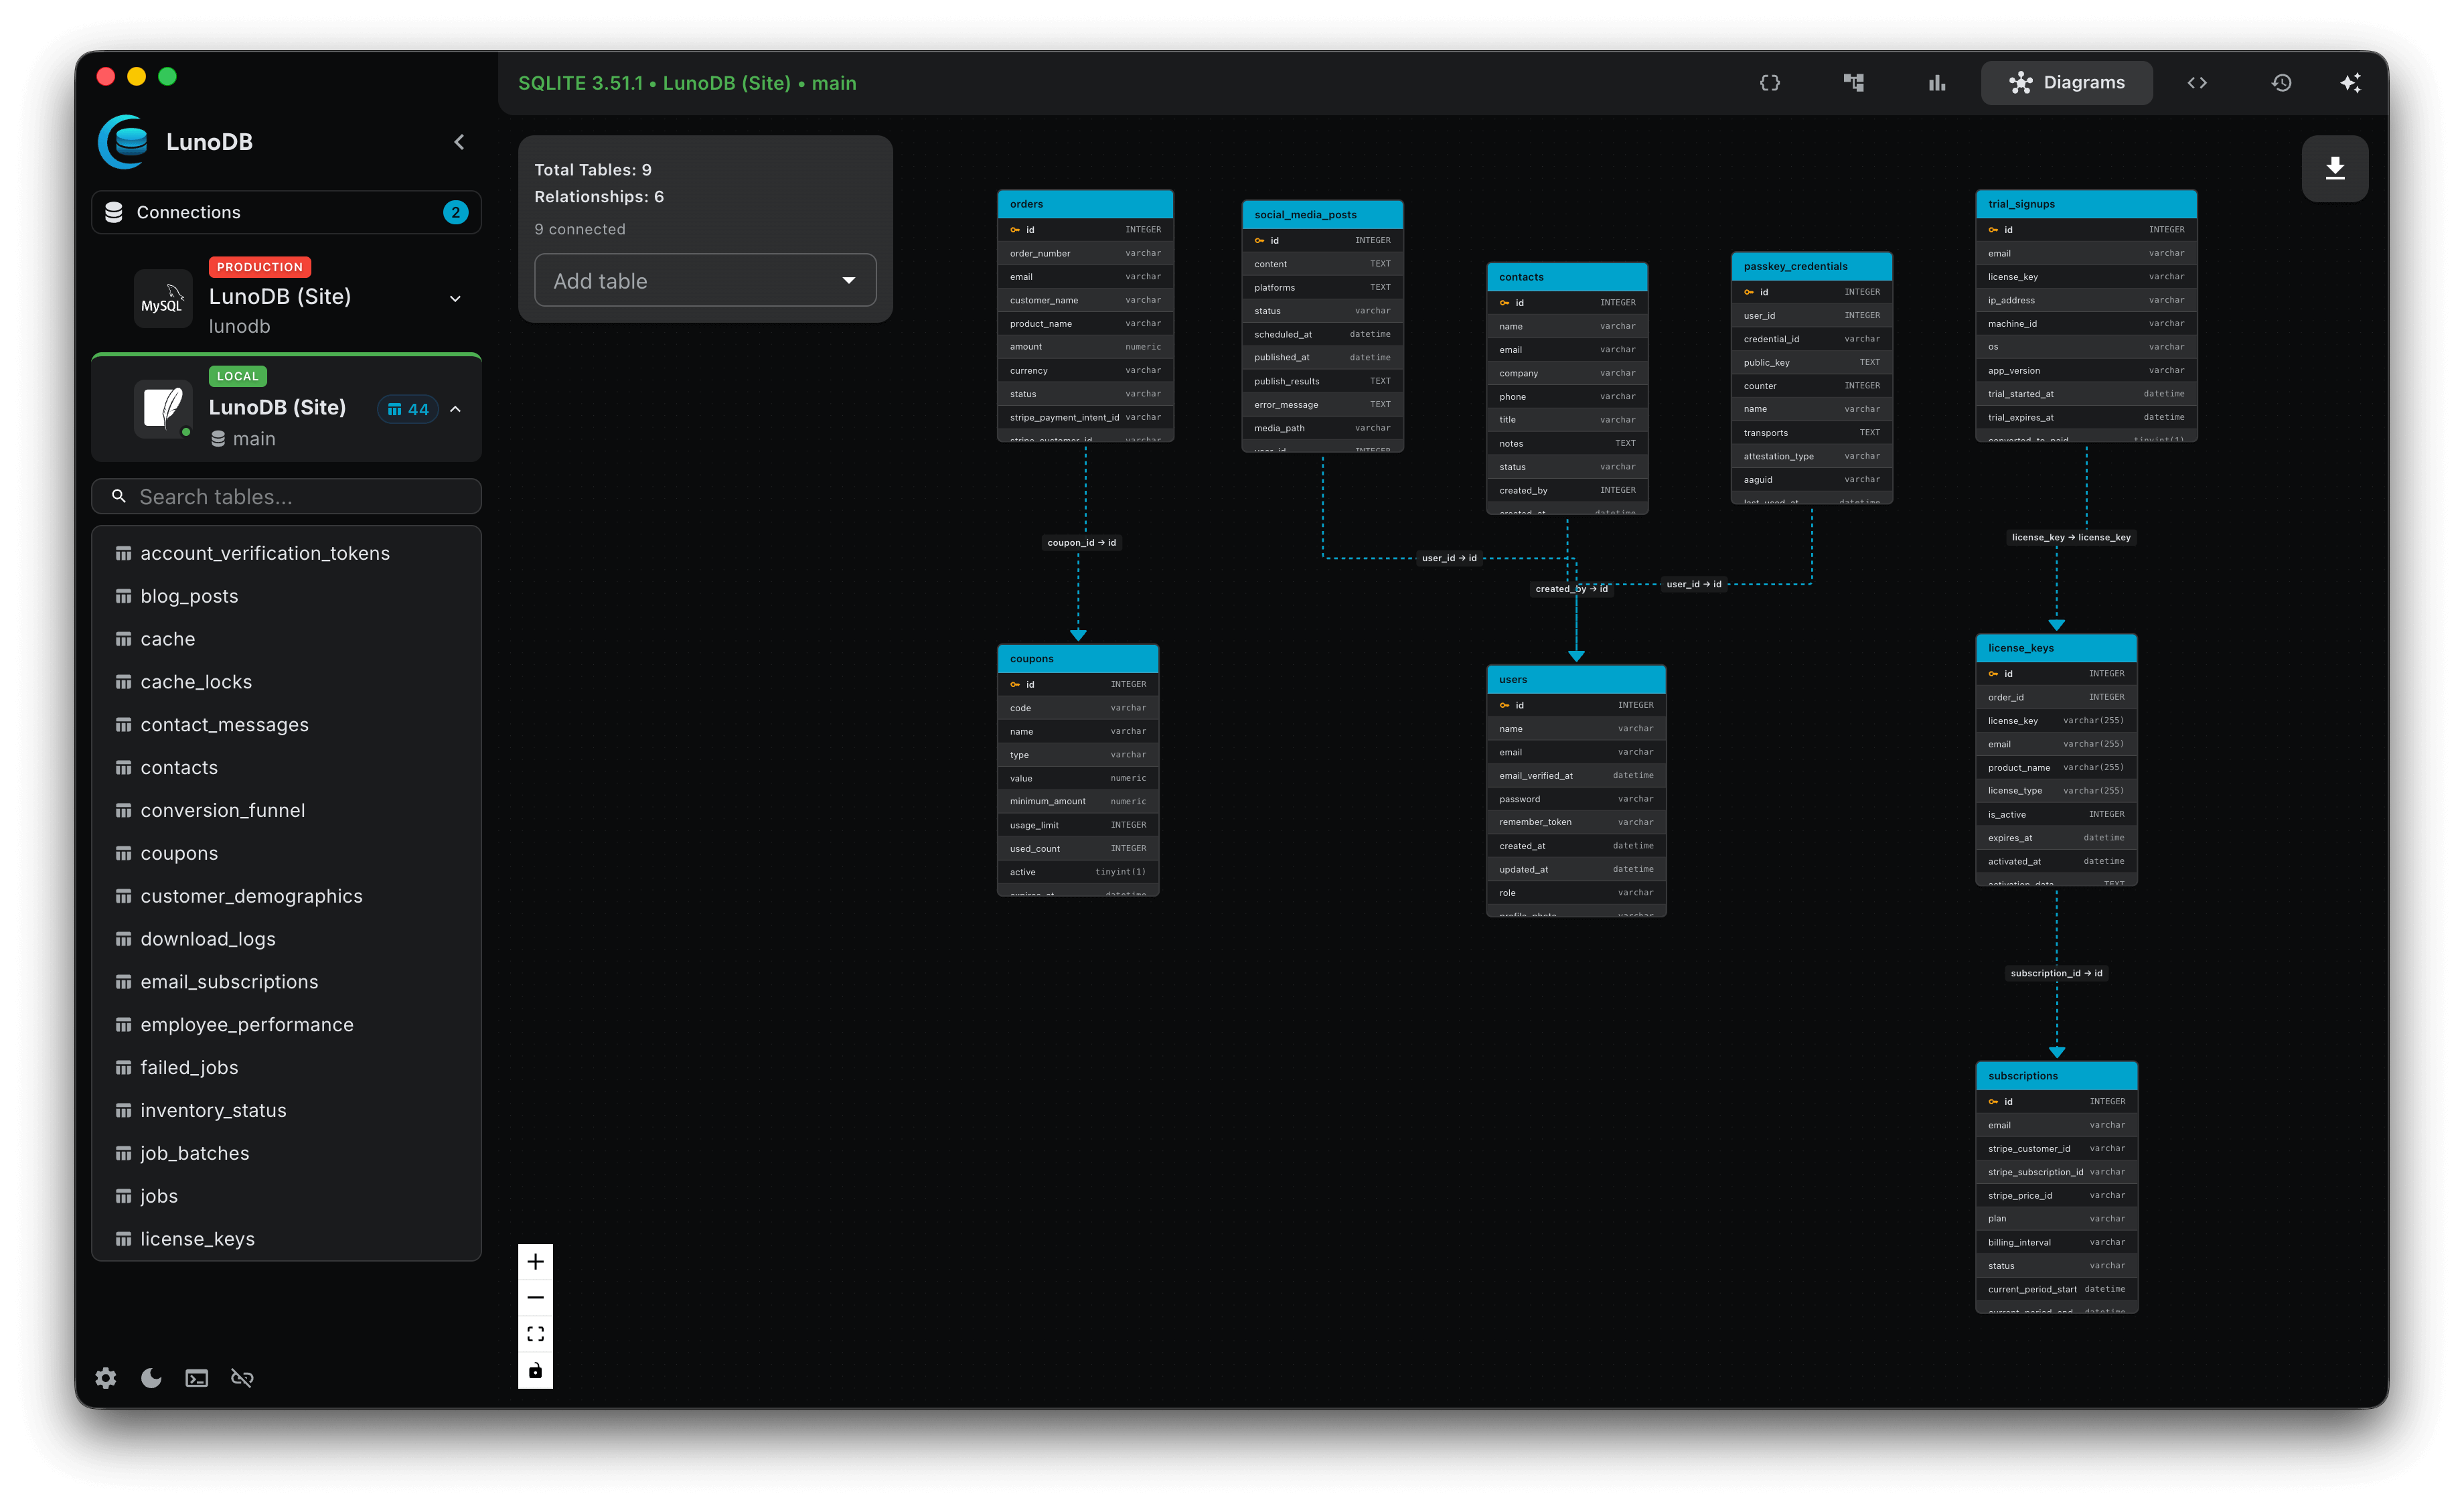Switch to the code view

click(2197, 83)
